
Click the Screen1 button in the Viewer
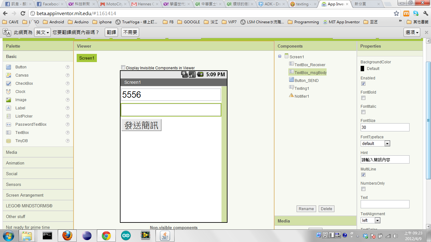[87, 58]
